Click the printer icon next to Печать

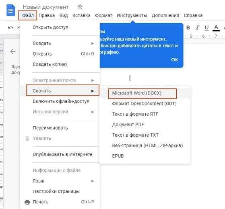click(27, 202)
